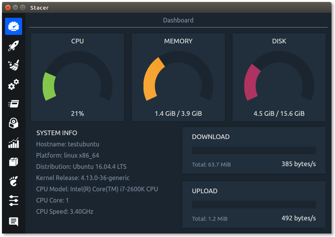
Task: Open Uninstaller disk icon
Action: (14, 123)
